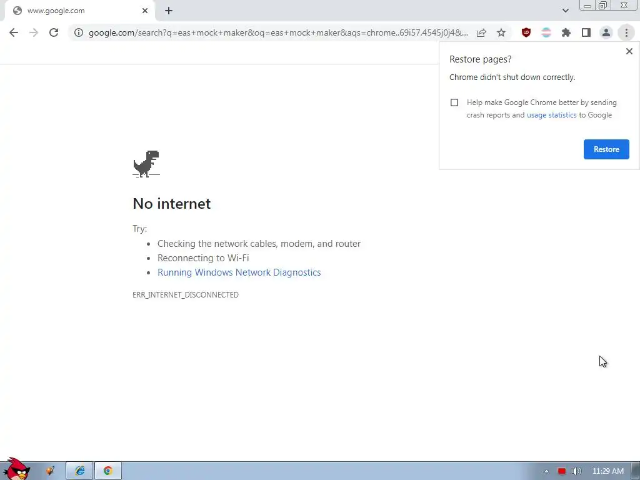Click the offline dinosaur image
The image size is (640, 480).
click(146, 164)
